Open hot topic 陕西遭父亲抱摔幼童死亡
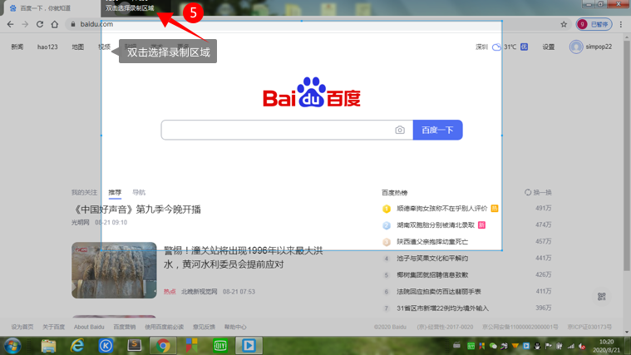 coord(432,242)
